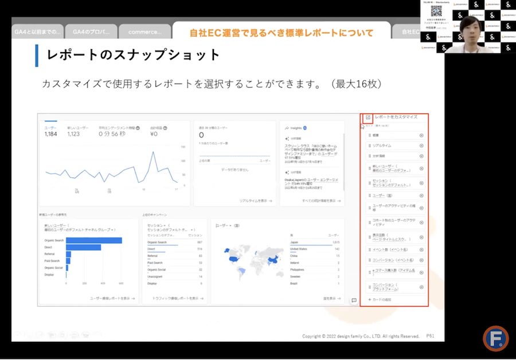Click the レポートをカスタマイズ panel title
The image size is (516, 360).
pos(396,117)
